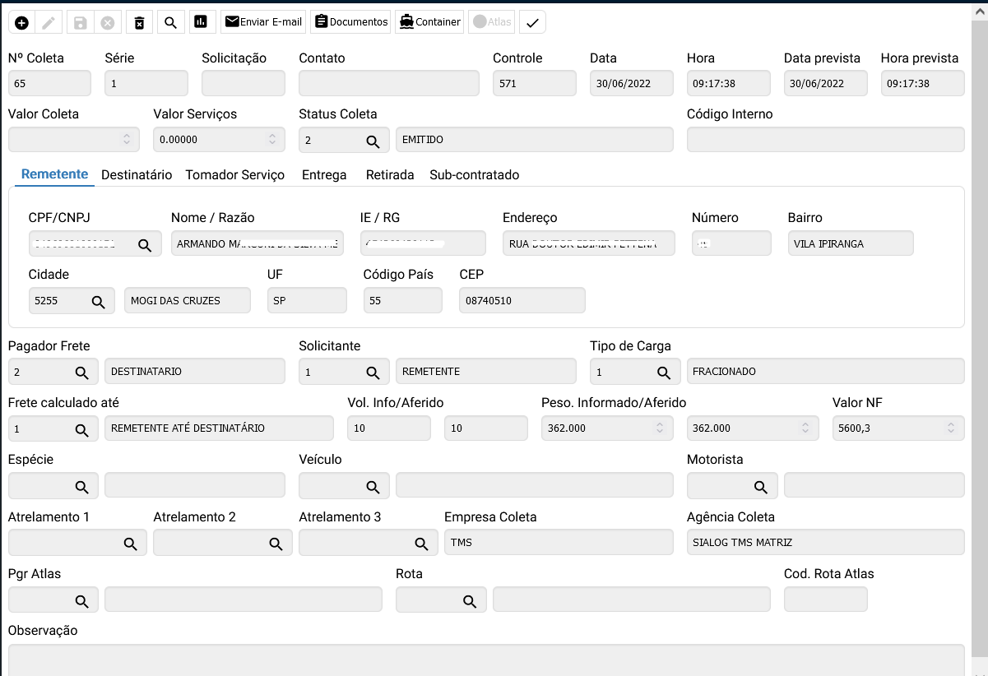Change Peso Informado using spinner

[659, 428]
